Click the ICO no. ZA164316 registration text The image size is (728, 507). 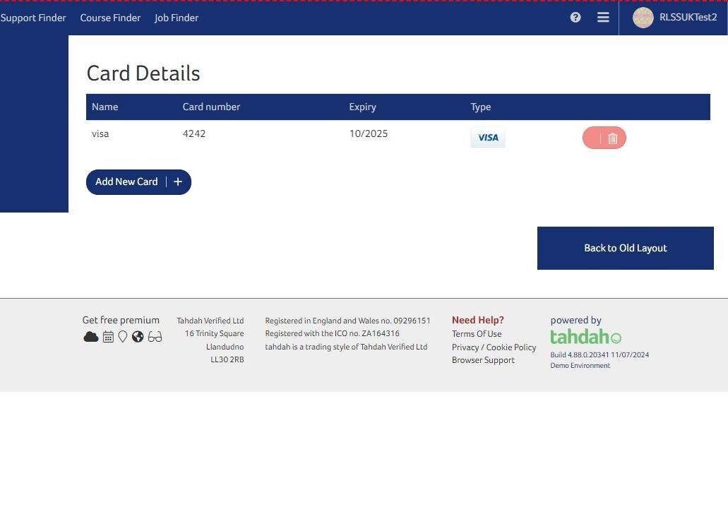[x=332, y=333]
